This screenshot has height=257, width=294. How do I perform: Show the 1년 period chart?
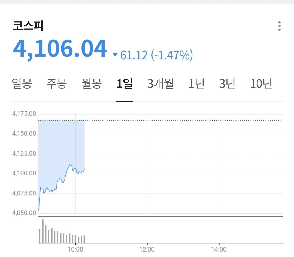point(196,84)
